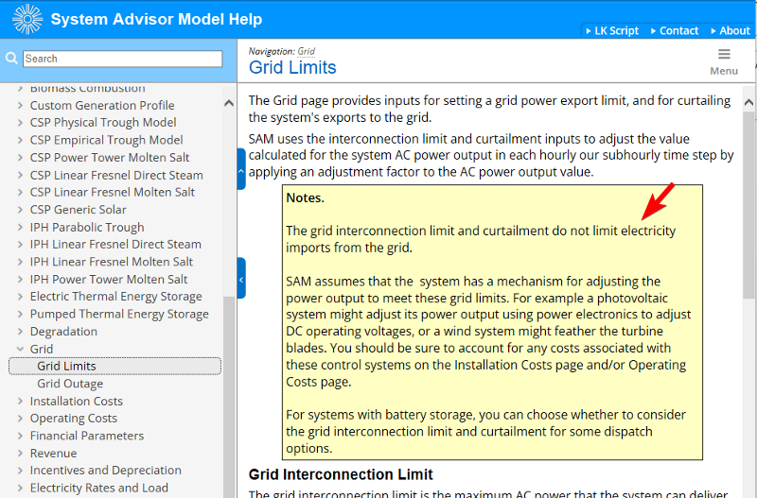
Task: Click into the Search input field
Action: 122,59
